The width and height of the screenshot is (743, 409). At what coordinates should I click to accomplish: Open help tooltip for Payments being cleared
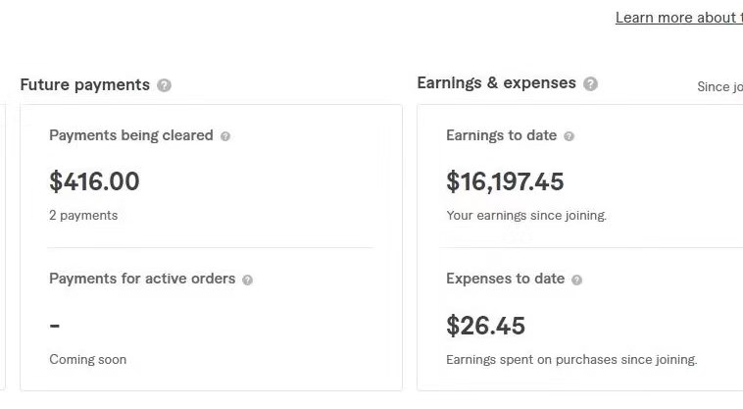click(x=225, y=136)
